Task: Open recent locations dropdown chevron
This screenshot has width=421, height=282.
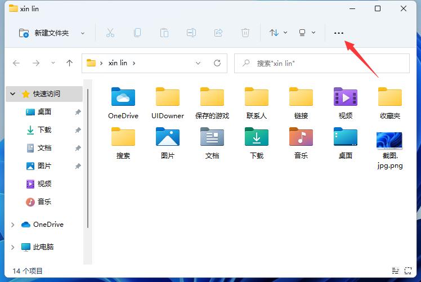Action: tap(53, 63)
